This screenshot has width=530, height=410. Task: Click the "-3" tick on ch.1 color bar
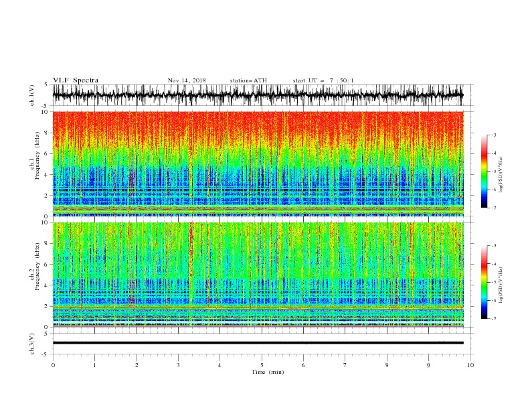tap(493, 135)
